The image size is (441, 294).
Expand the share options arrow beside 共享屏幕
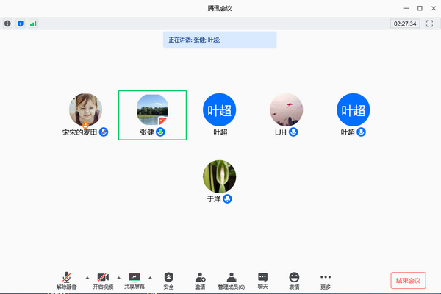[x=150, y=278]
